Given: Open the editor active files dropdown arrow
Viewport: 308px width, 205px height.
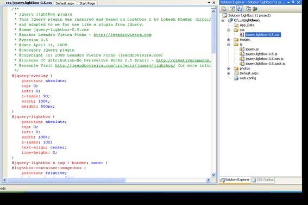Looking at the screenshot, I should (209, 3).
